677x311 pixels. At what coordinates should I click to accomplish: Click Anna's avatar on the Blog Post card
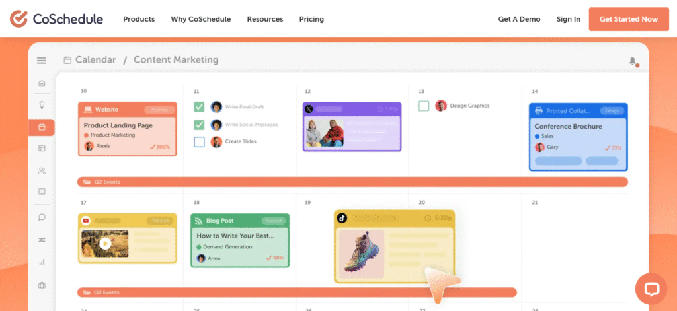[201, 258]
